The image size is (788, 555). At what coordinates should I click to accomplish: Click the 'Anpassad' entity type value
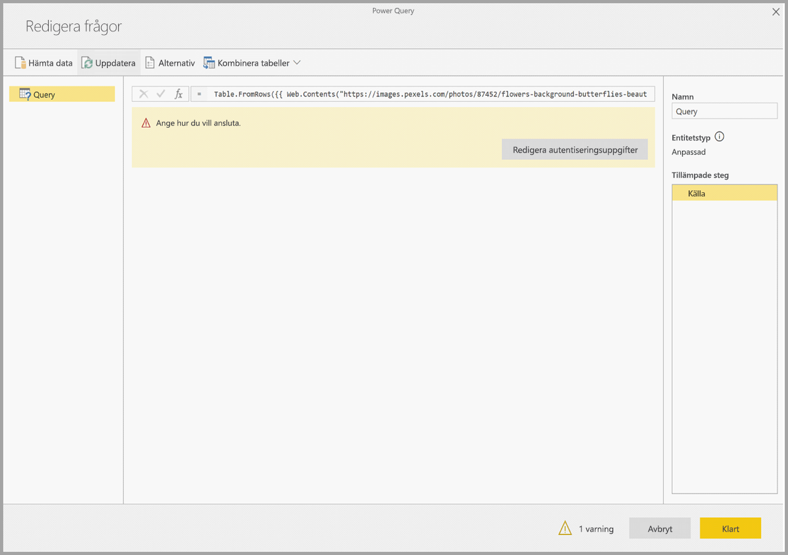pos(689,152)
